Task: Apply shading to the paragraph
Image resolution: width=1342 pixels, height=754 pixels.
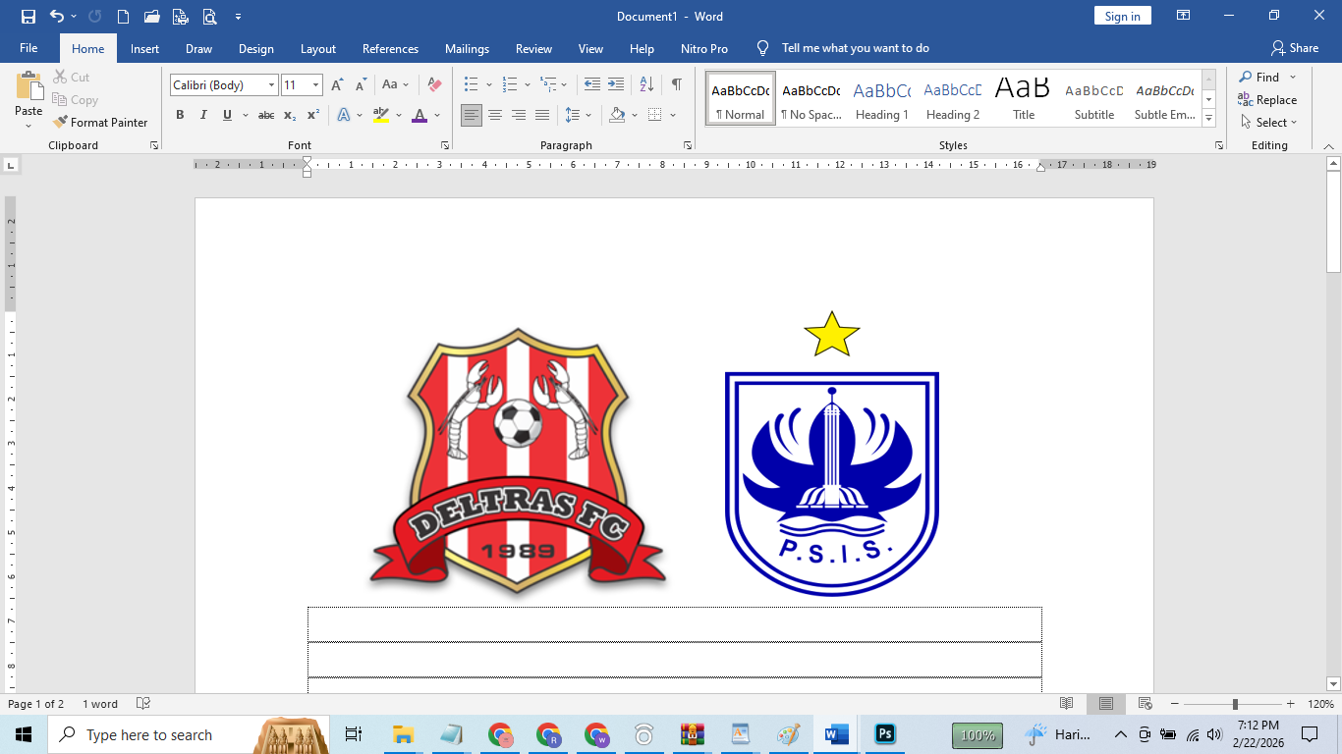Action: (617, 115)
